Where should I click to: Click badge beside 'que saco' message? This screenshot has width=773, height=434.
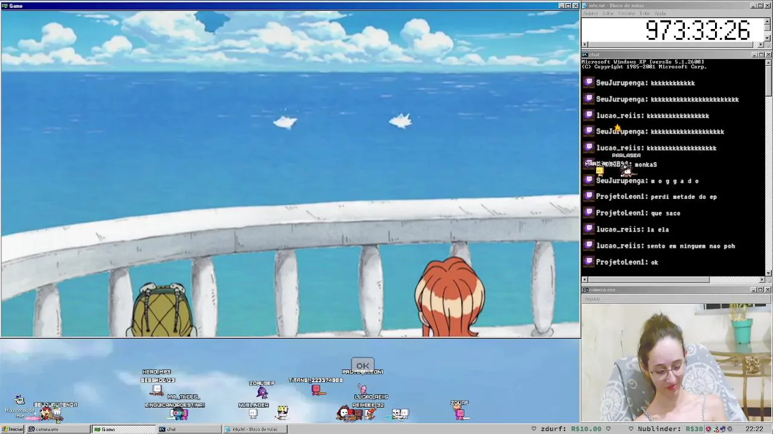pos(589,213)
